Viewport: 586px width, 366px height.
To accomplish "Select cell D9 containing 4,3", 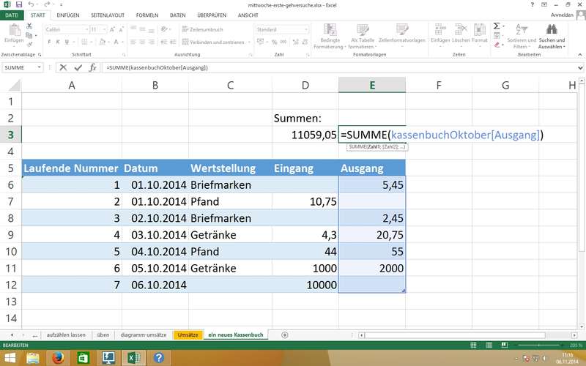I will [x=305, y=234].
